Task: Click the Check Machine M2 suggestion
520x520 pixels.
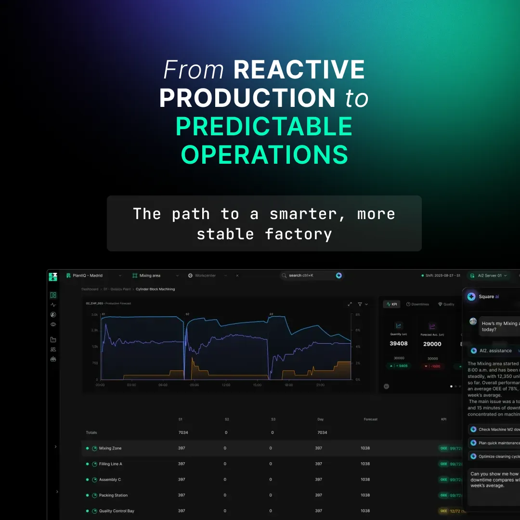Action: [x=494, y=429]
